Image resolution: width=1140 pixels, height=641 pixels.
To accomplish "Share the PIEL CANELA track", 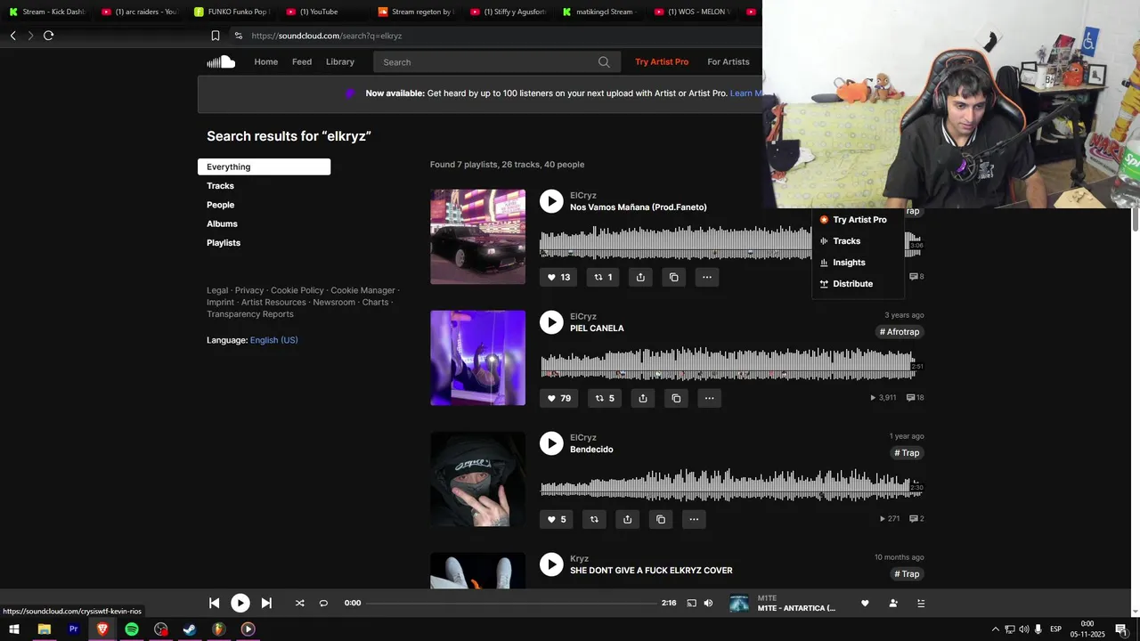I will tap(643, 398).
